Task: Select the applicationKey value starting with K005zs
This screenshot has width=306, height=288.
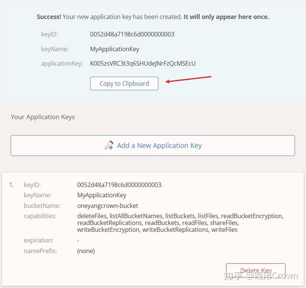Action: coord(143,63)
